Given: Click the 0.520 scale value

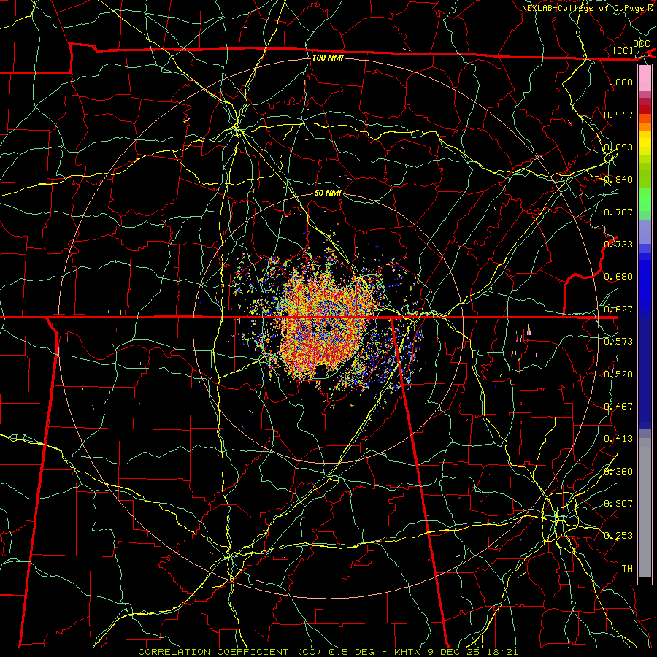Looking at the screenshot, I should [x=618, y=374].
